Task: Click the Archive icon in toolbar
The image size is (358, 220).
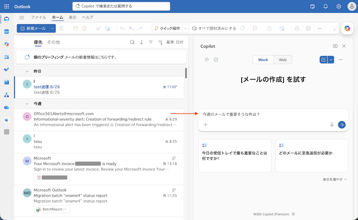Action: [76, 28]
